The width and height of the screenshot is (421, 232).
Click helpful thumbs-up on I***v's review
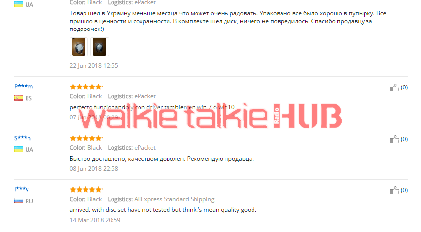click(x=394, y=190)
